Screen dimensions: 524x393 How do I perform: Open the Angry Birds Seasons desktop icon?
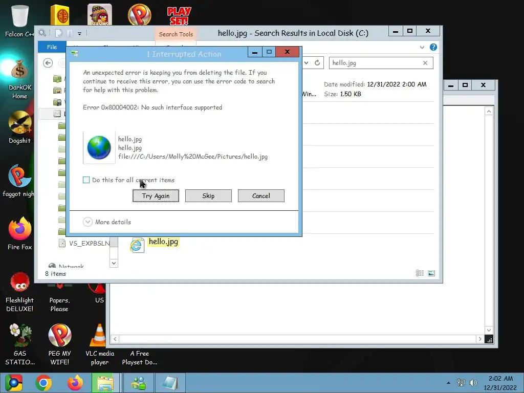pos(100,15)
